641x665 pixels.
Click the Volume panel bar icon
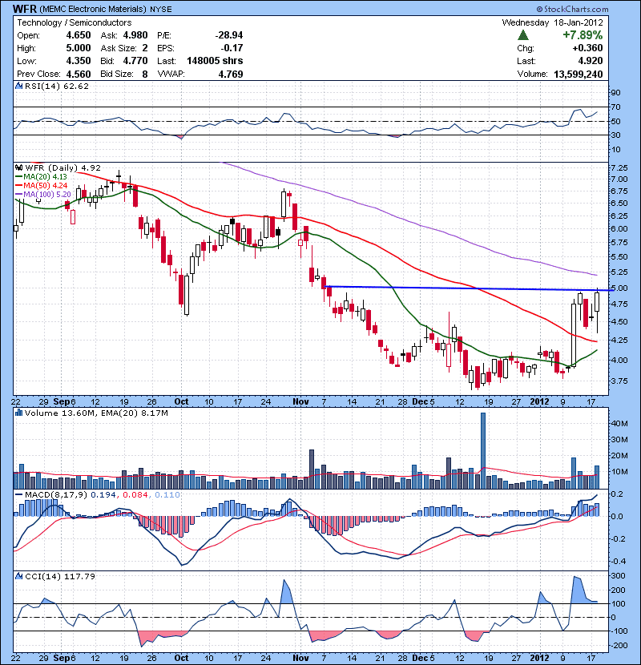click(19, 413)
